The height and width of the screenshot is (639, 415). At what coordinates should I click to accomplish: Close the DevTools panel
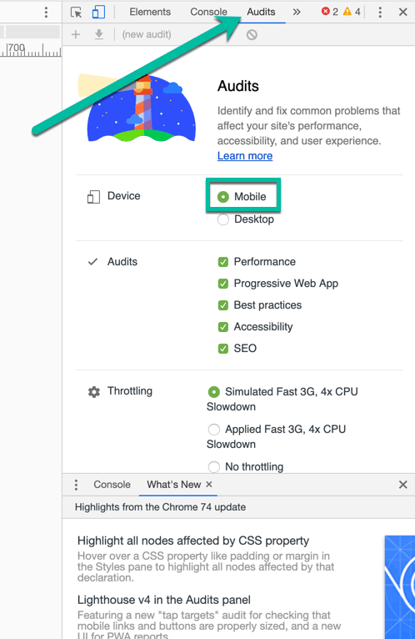coord(402,13)
